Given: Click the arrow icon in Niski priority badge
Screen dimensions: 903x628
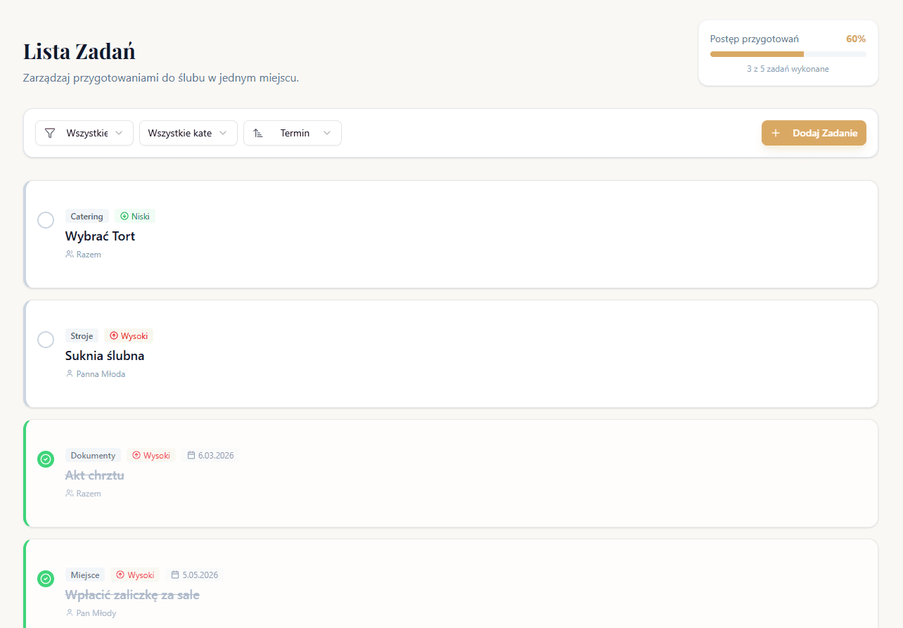Looking at the screenshot, I should [124, 217].
